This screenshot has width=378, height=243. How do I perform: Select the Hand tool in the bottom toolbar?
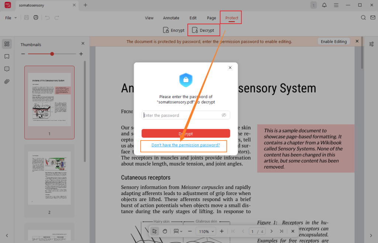click(165, 231)
